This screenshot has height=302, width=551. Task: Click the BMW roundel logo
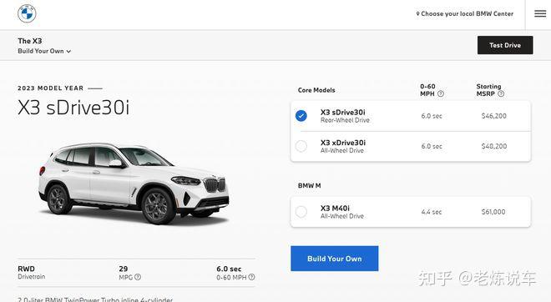click(27, 13)
